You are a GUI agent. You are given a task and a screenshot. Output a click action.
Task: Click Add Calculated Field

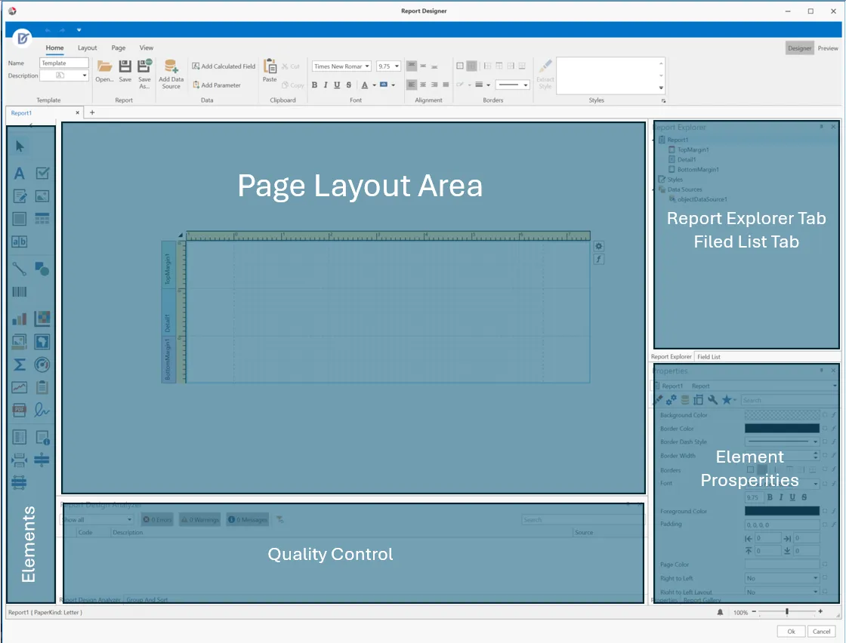(x=224, y=66)
